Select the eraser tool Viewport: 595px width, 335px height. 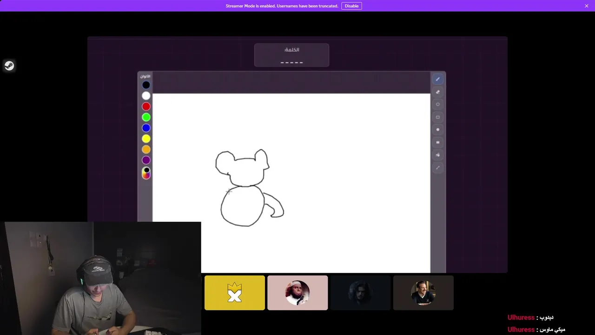click(x=437, y=92)
